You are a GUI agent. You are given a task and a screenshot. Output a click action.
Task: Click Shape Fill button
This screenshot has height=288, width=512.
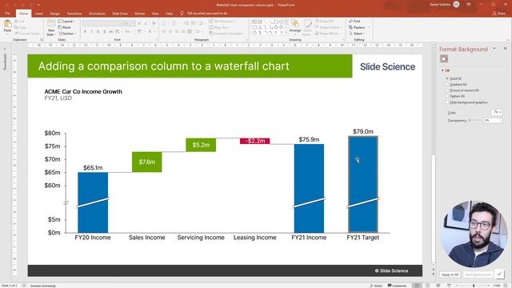point(324,22)
